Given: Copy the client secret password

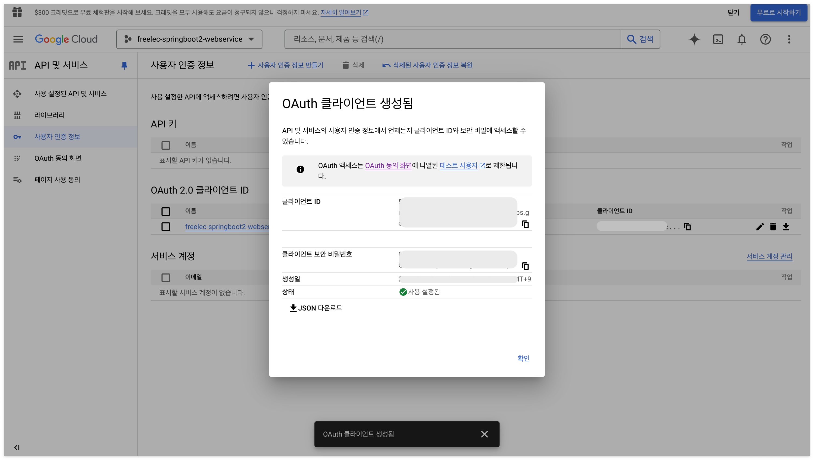Looking at the screenshot, I should [525, 266].
